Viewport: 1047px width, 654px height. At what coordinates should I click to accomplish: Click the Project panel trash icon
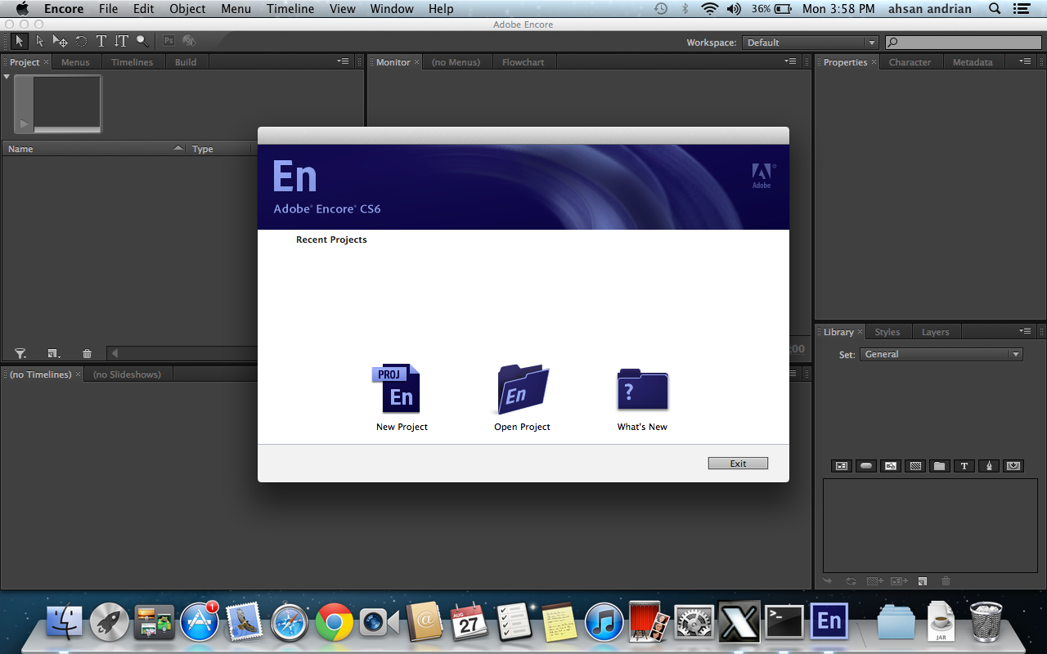pyautogui.click(x=87, y=354)
